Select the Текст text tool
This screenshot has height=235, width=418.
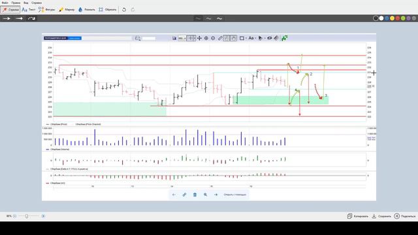click(x=29, y=10)
